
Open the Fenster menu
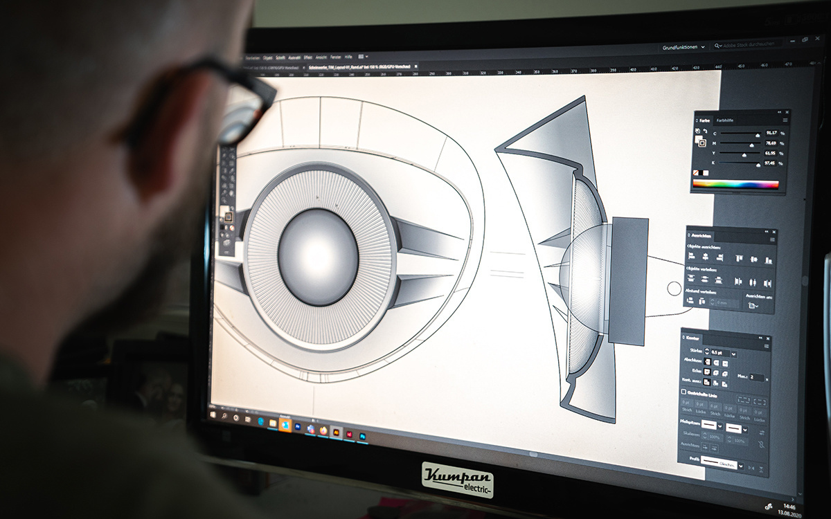click(x=336, y=56)
